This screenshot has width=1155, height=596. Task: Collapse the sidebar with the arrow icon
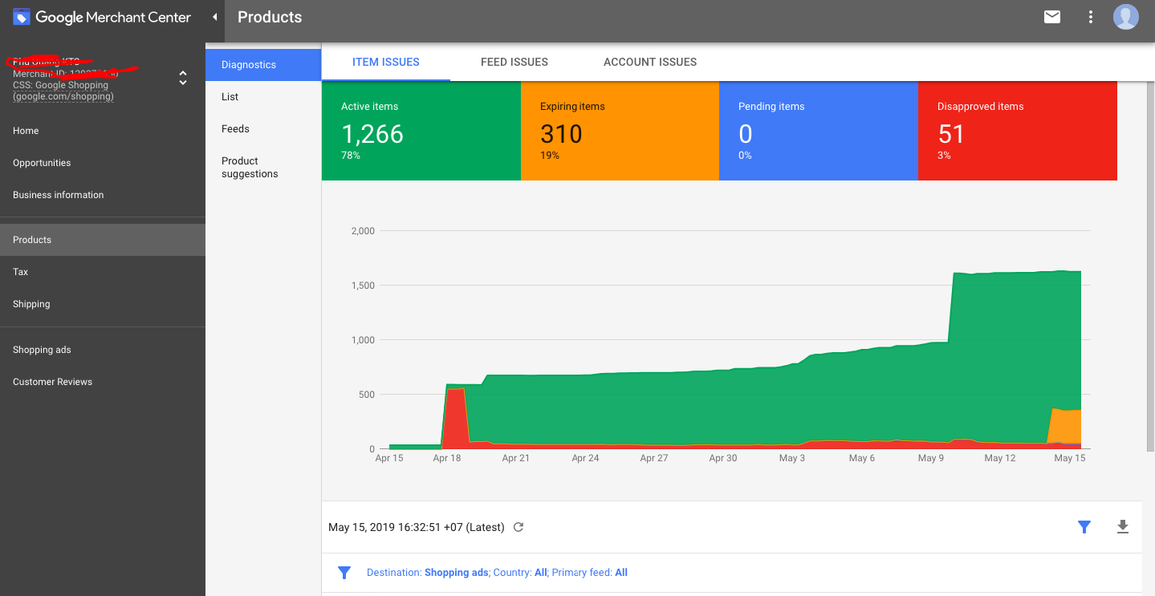coord(214,17)
